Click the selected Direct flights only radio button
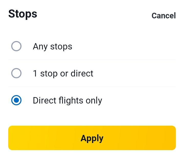Screen dimensions: 183x155 [16, 100]
